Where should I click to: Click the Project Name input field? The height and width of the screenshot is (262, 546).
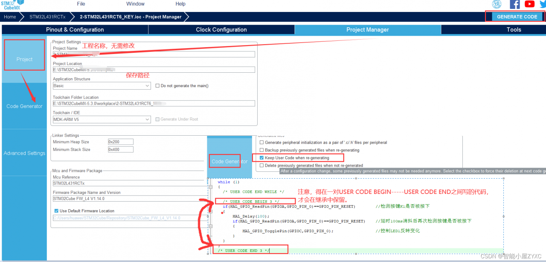(x=154, y=54)
